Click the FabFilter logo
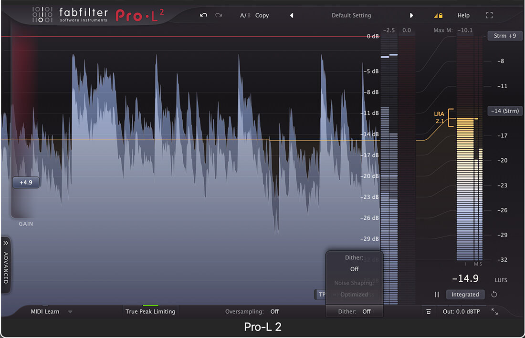 click(x=70, y=15)
